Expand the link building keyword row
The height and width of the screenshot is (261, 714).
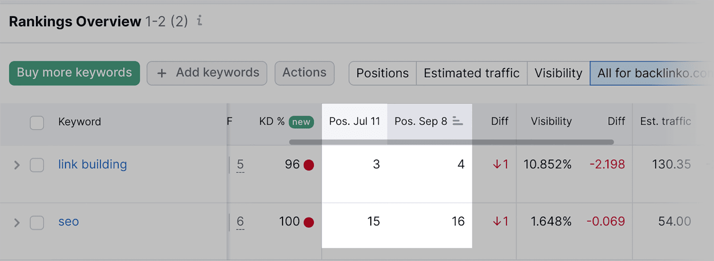click(17, 165)
